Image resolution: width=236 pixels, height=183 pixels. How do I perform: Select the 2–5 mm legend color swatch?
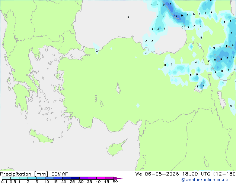point(32,178)
